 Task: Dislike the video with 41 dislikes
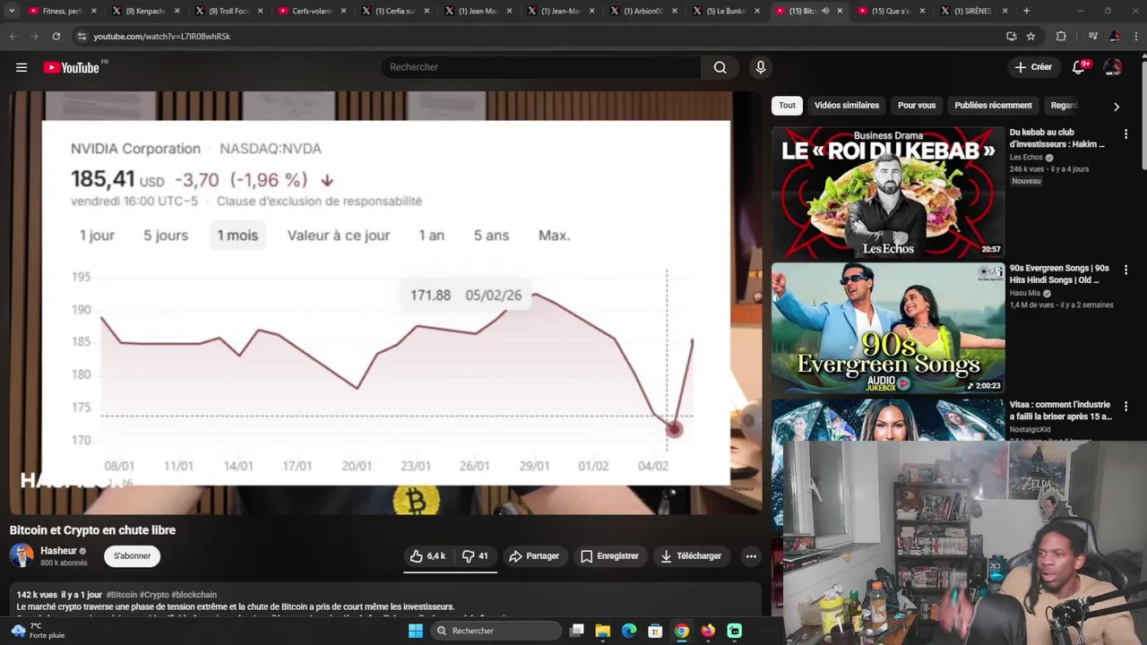tap(475, 556)
